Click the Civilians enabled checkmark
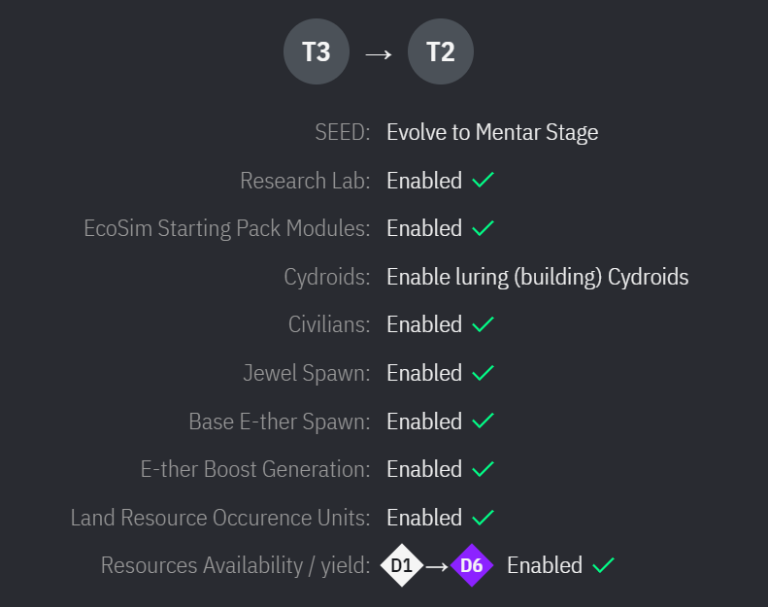This screenshot has width=768, height=607. [x=483, y=325]
